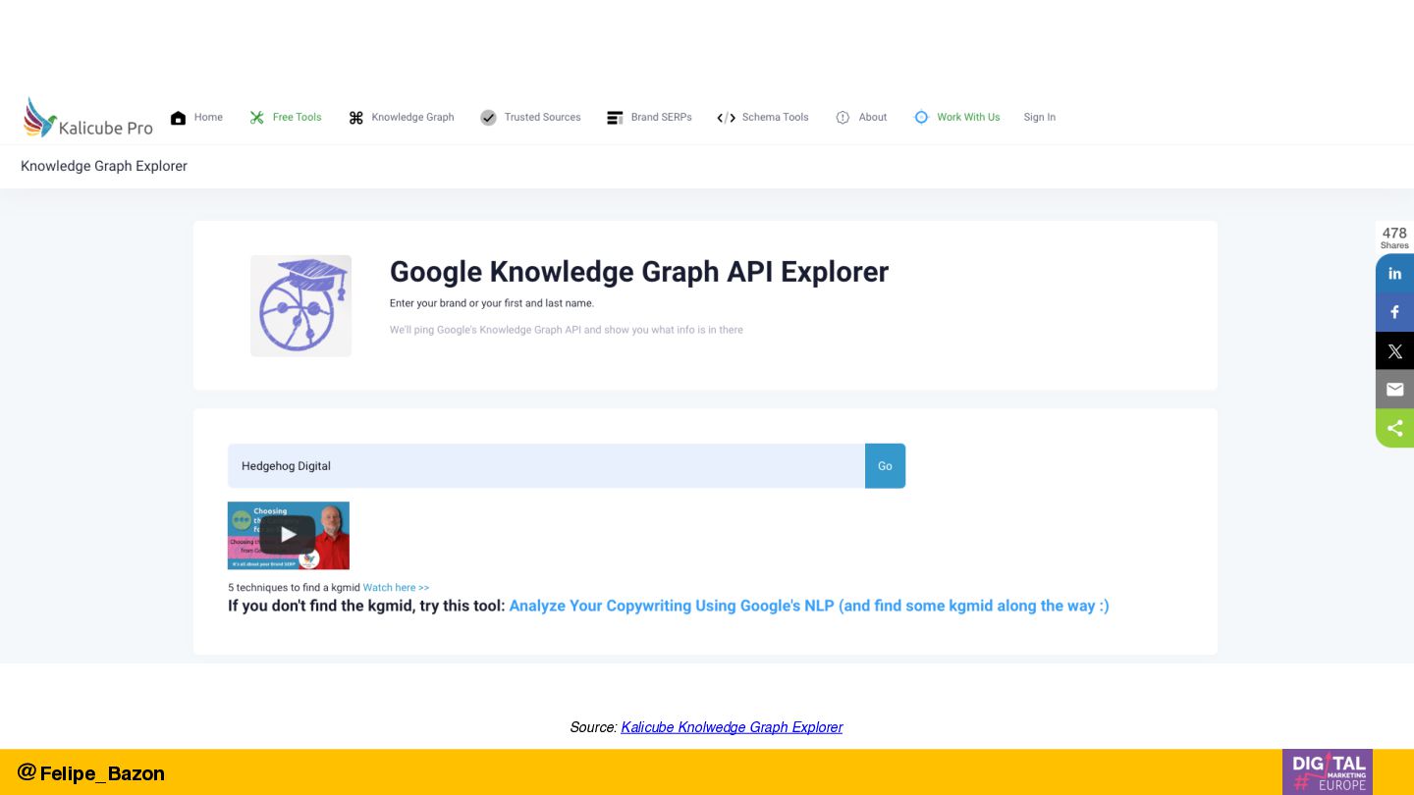Image resolution: width=1414 pixels, height=795 pixels.
Task: Click the Google Knowledge Graph API Explorer heading
Action: [639, 272]
